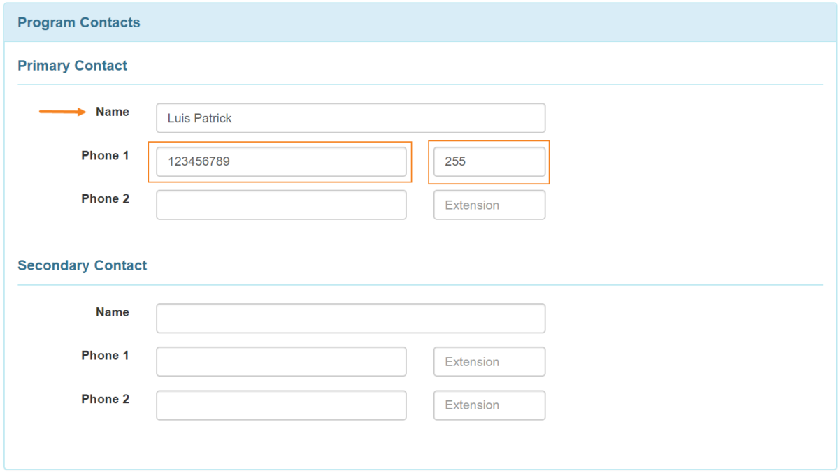Select the Name field containing Luis Patrick
This screenshot has width=839, height=473.
(x=350, y=117)
